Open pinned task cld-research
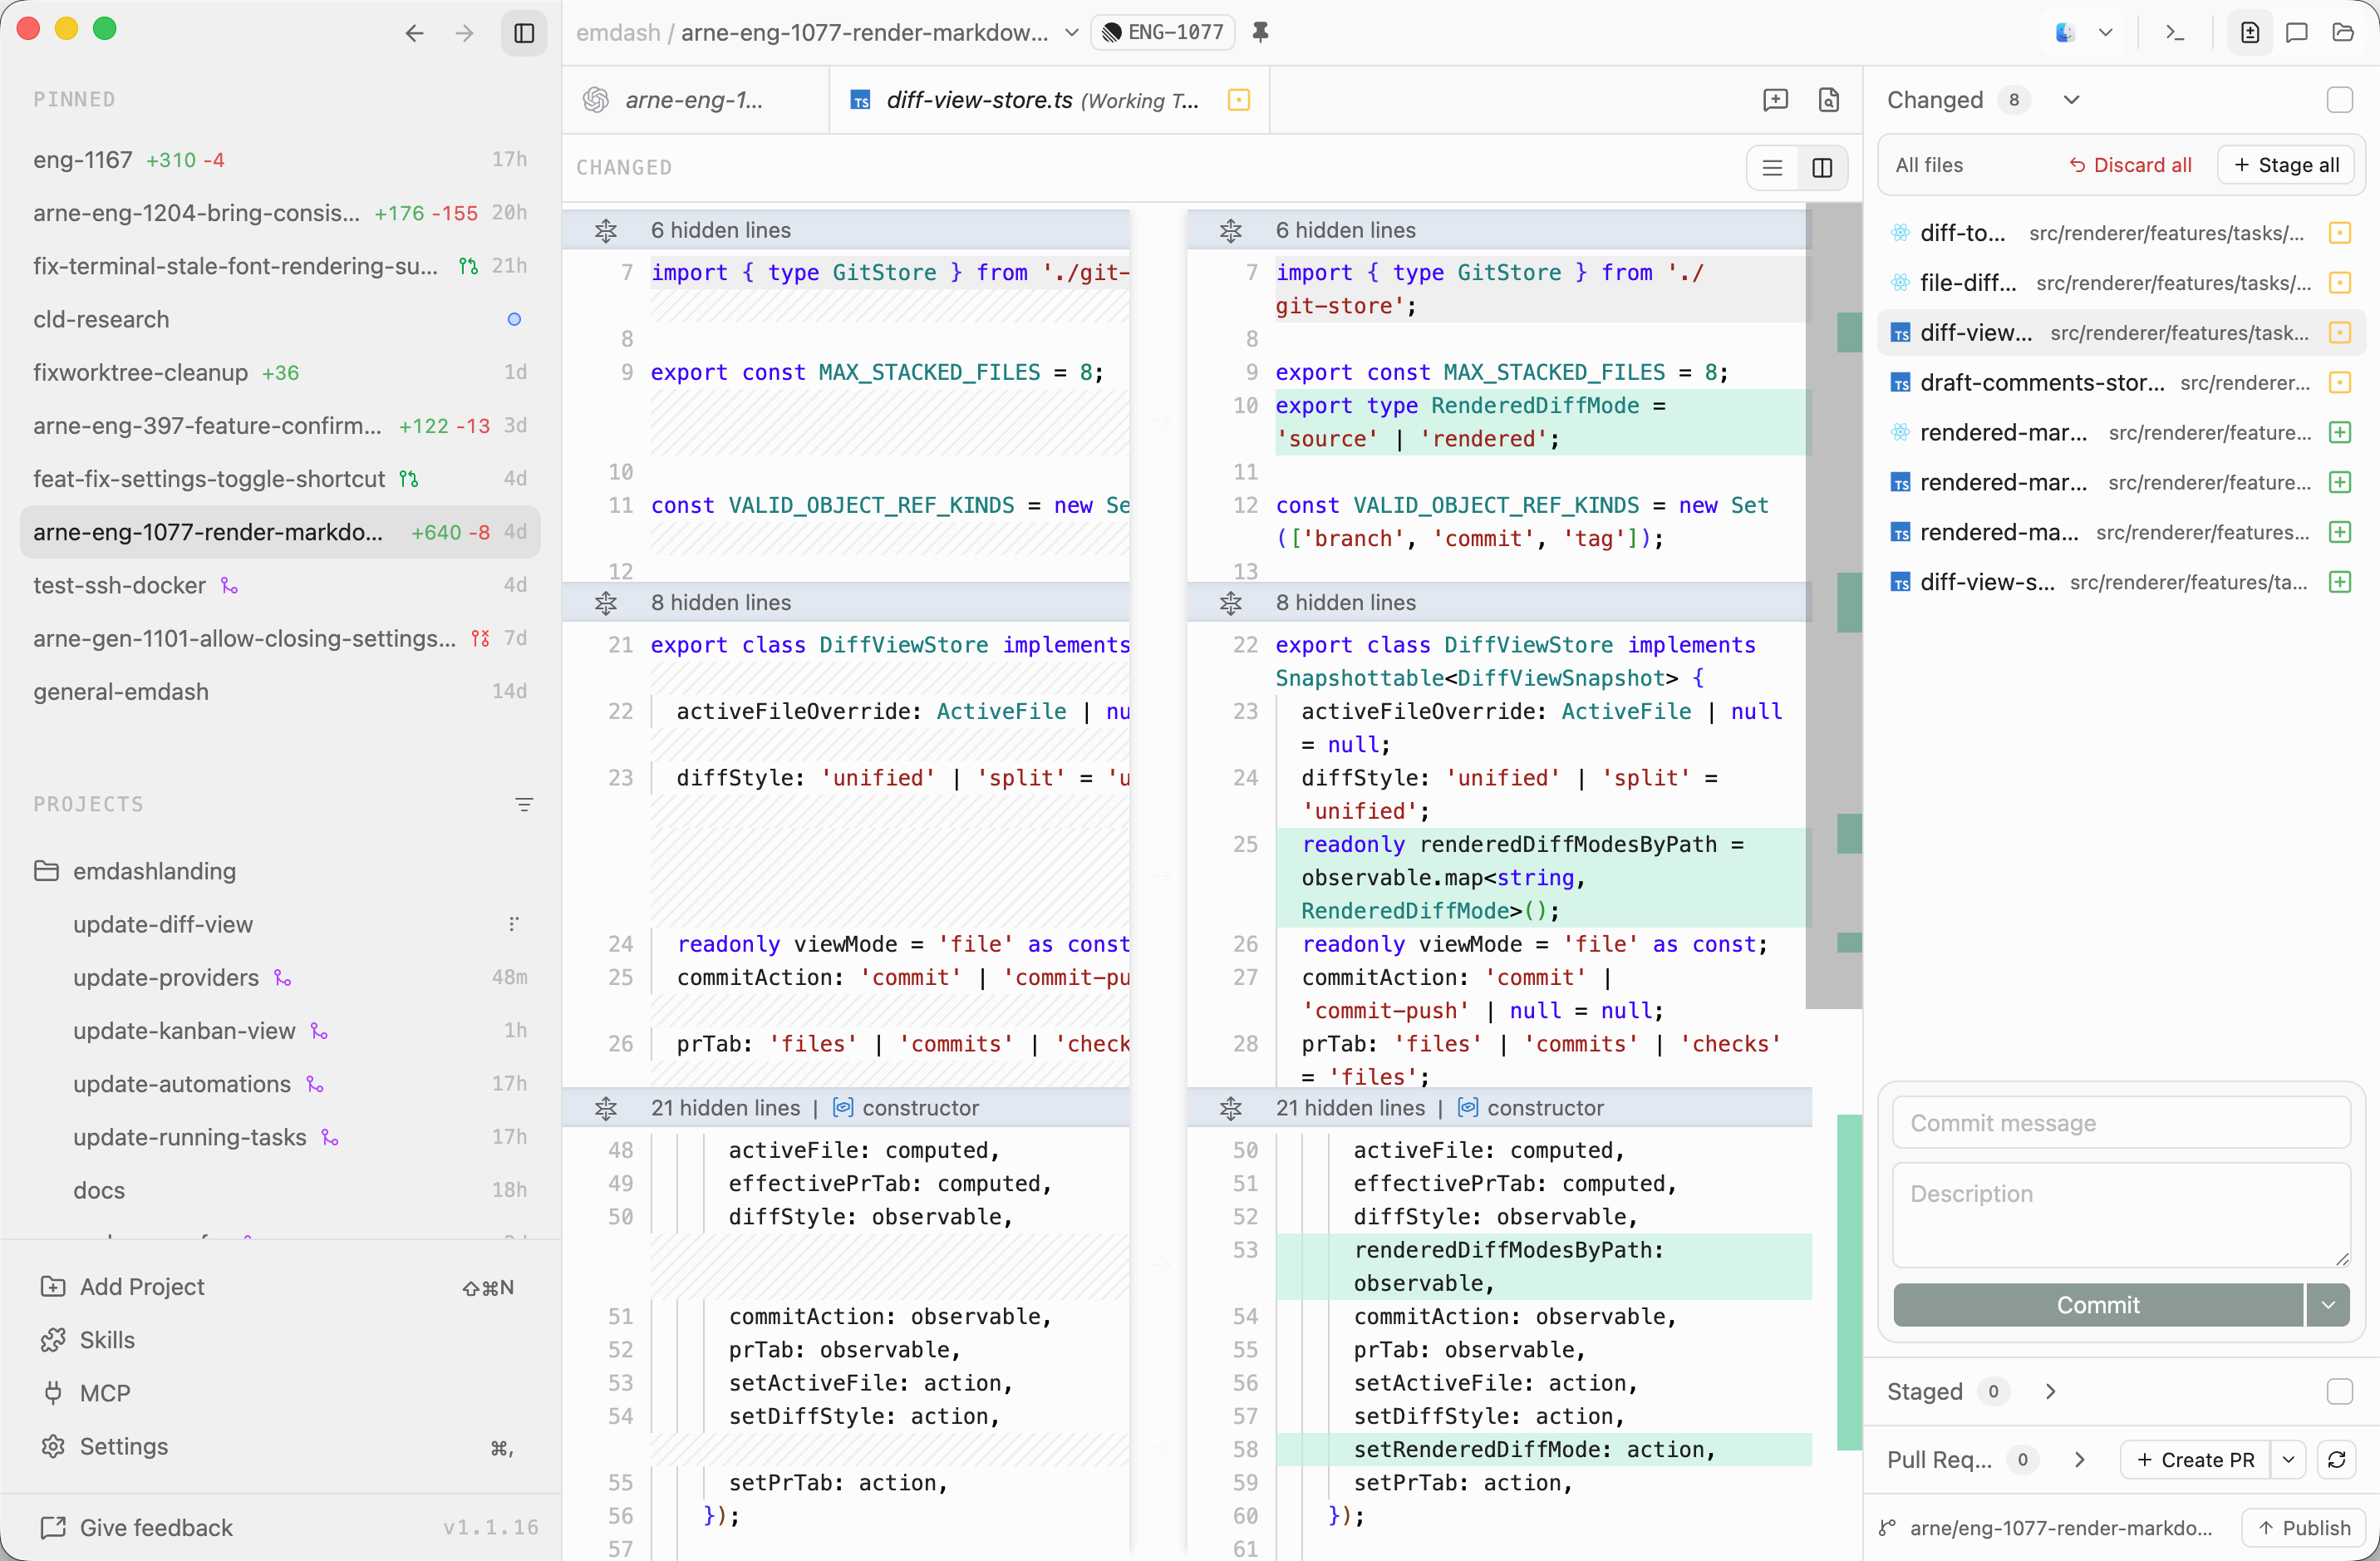This screenshot has height=1561, width=2380. 280,319
